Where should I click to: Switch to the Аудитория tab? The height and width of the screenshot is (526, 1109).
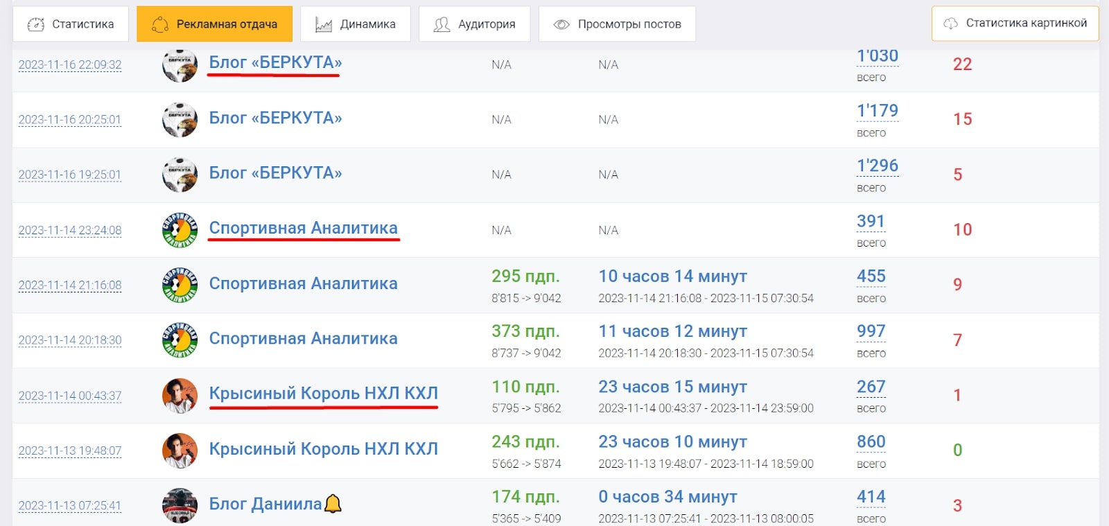474,24
